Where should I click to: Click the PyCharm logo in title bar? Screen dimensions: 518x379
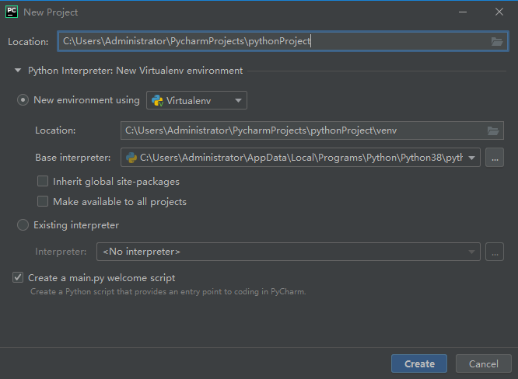click(x=12, y=12)
